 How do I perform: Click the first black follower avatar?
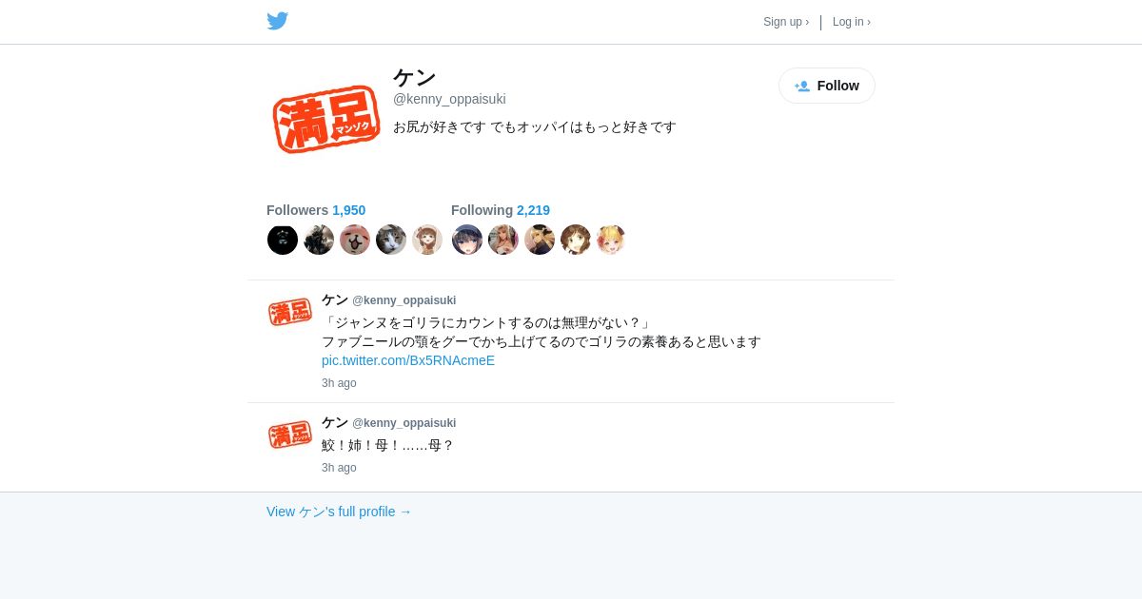point(283,240)
